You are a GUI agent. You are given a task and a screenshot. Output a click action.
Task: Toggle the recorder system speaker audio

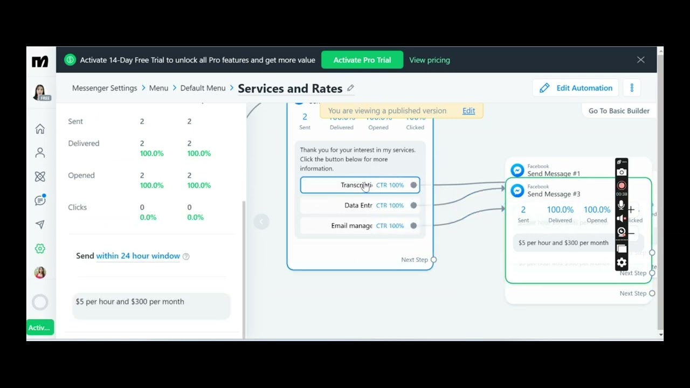622,219
